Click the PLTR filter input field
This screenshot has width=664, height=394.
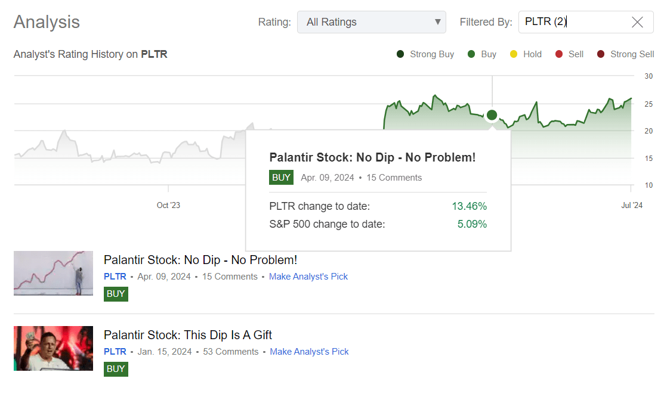pyautogui.click(x=573, y=22)
